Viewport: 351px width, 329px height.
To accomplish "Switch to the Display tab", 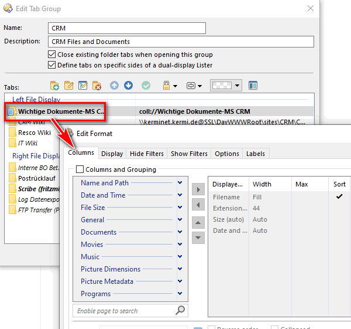I will (112, 154).
